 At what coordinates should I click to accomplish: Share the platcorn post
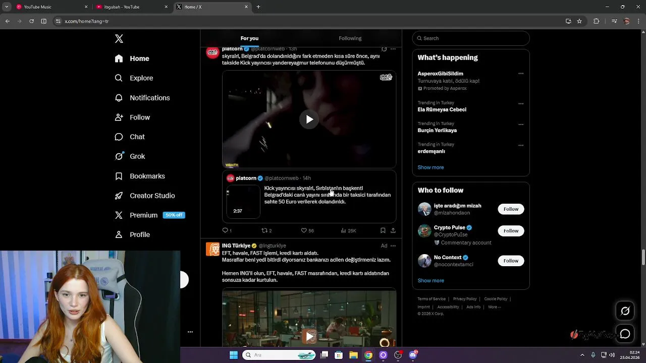[393, 230]
